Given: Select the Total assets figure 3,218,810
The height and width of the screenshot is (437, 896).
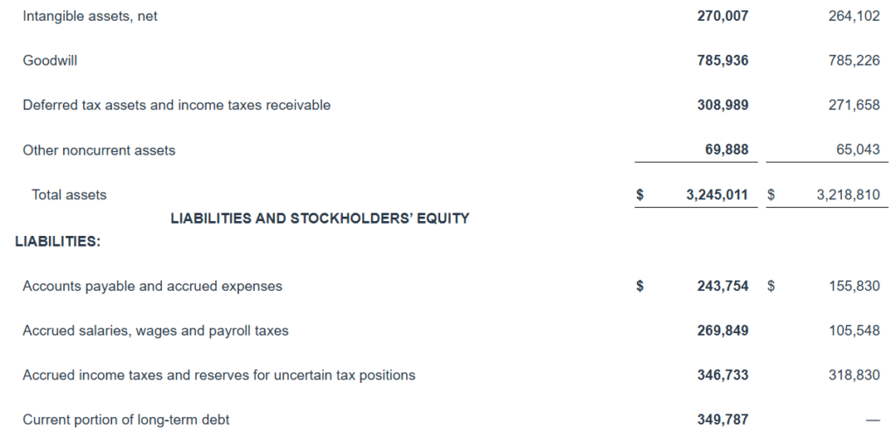Looking at the screenshot, I should (x=848, y=195).
